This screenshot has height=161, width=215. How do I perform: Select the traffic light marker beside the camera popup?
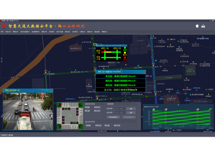[46, 72]
